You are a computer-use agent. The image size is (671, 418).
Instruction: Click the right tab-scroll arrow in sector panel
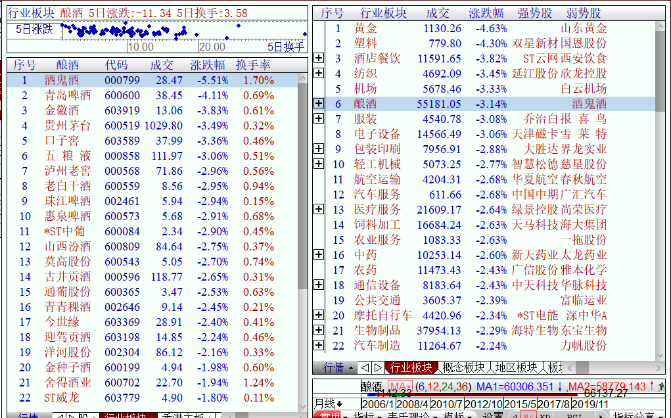(377, 367)
